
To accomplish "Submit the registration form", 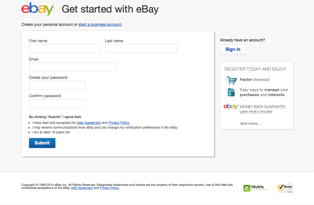I will [x=42, y=143].
